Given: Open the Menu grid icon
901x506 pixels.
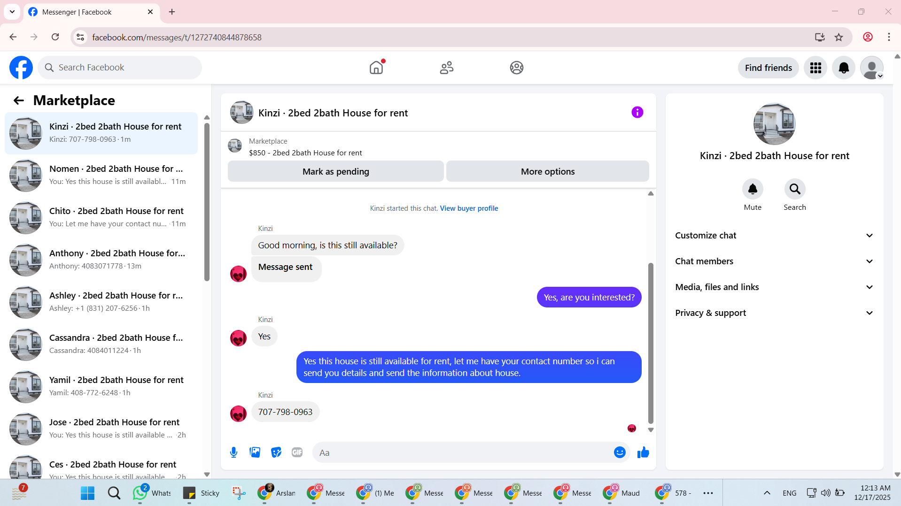Looking at the screenshot, I should click(816, 68).
